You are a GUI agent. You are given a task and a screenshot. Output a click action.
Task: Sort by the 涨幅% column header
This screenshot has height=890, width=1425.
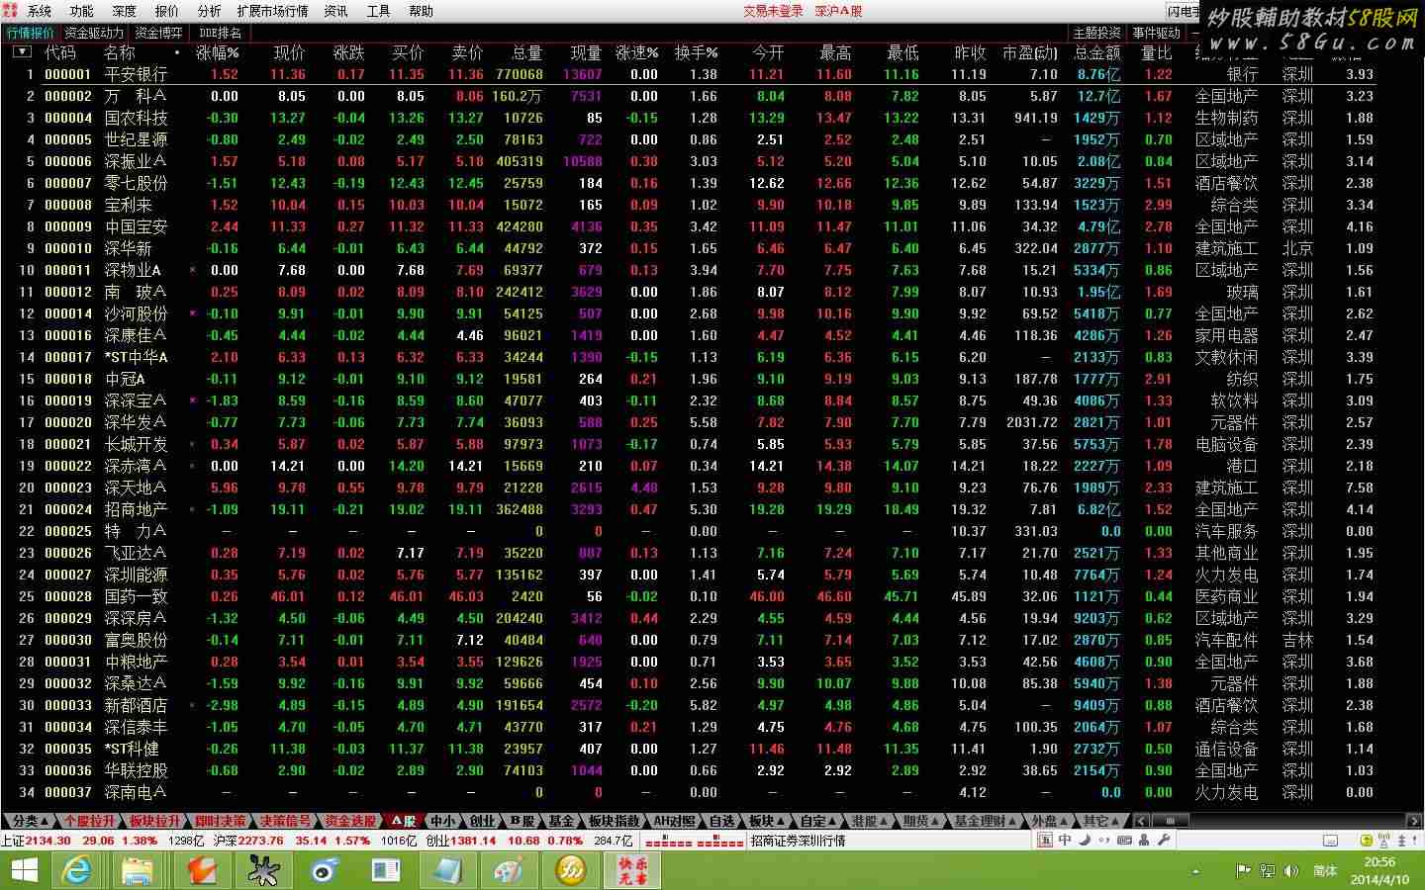coord(218,52)
